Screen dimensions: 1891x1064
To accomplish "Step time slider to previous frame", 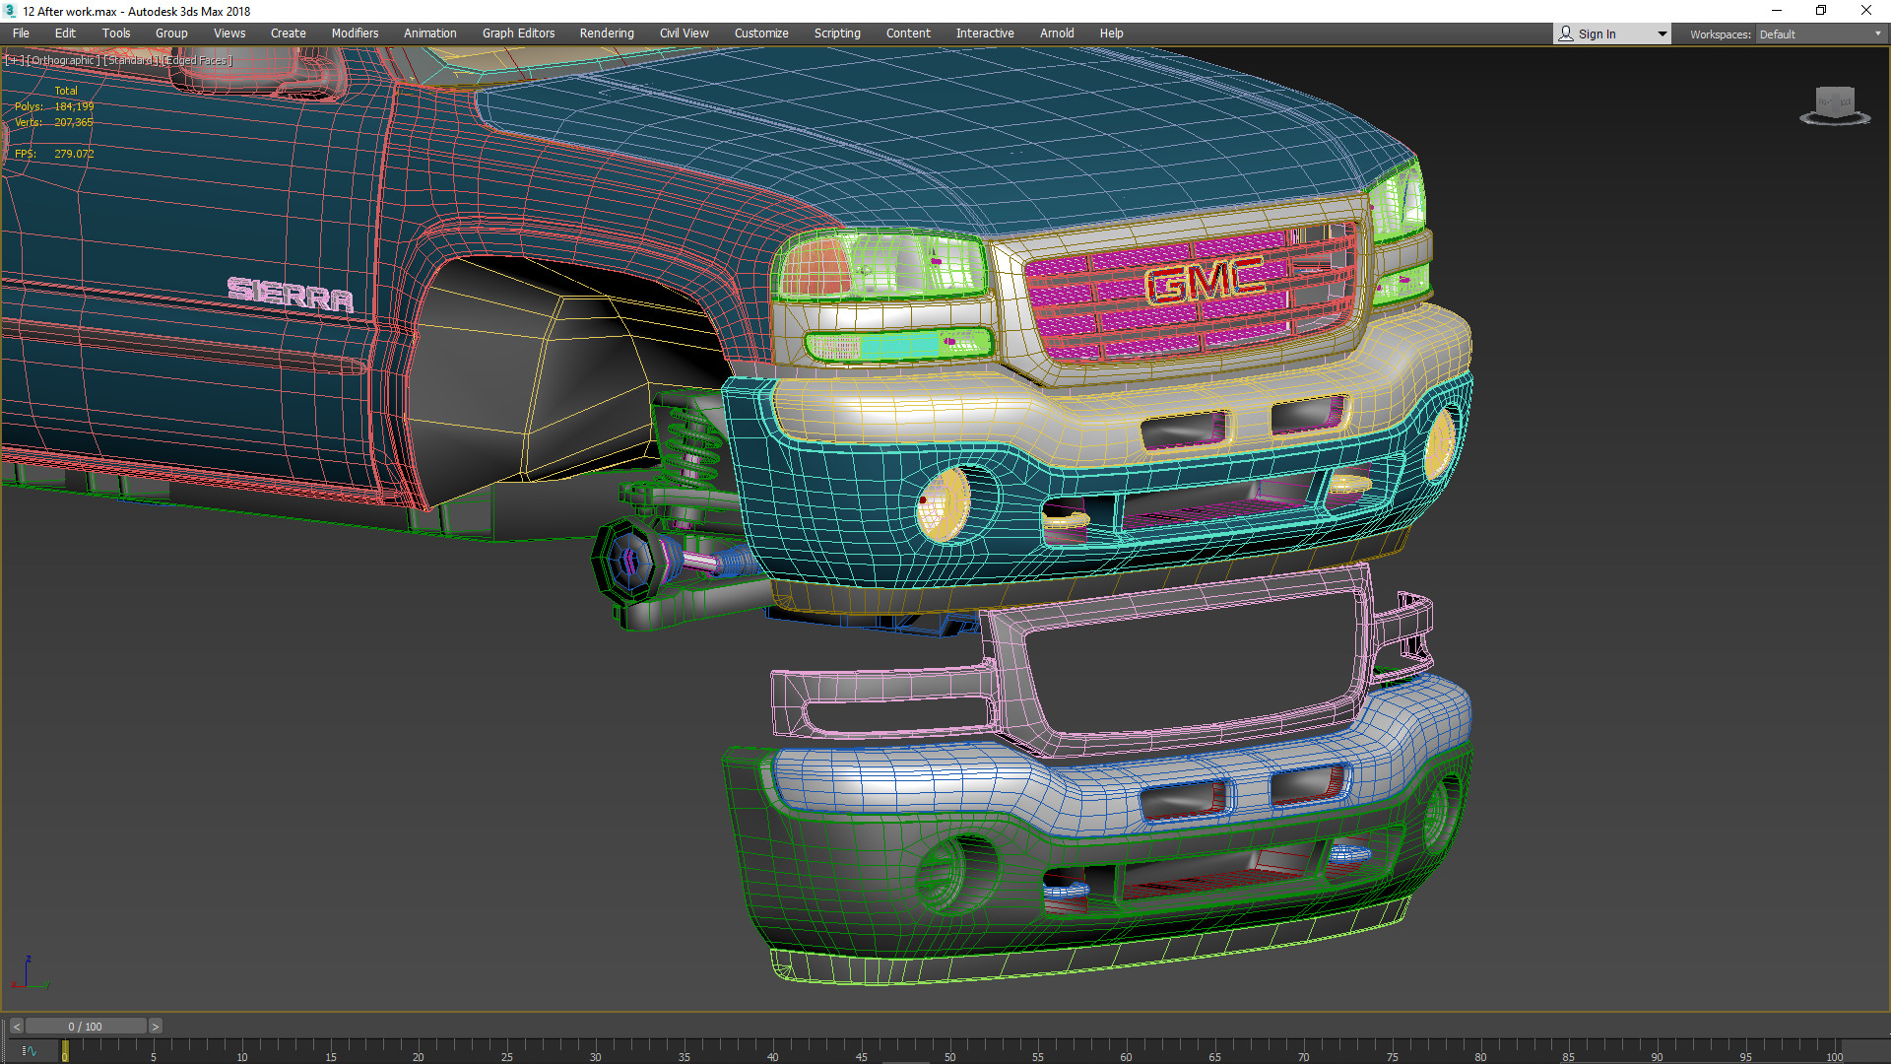I will [16, 1027].
